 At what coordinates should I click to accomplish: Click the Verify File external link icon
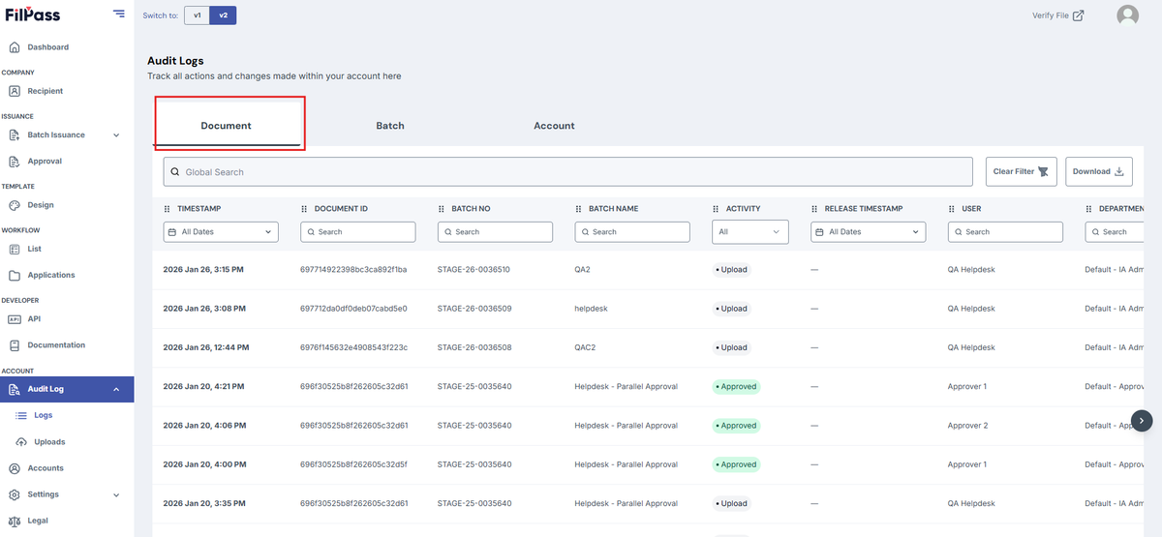pos(1079,15)
